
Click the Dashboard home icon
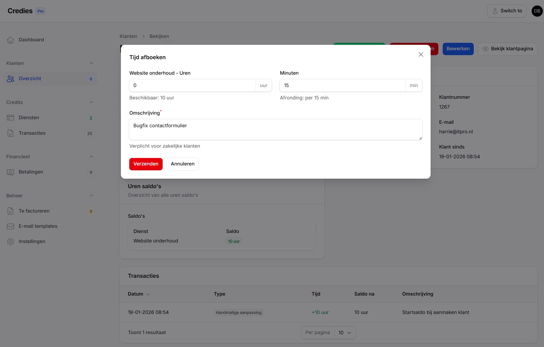coord(10,40)
